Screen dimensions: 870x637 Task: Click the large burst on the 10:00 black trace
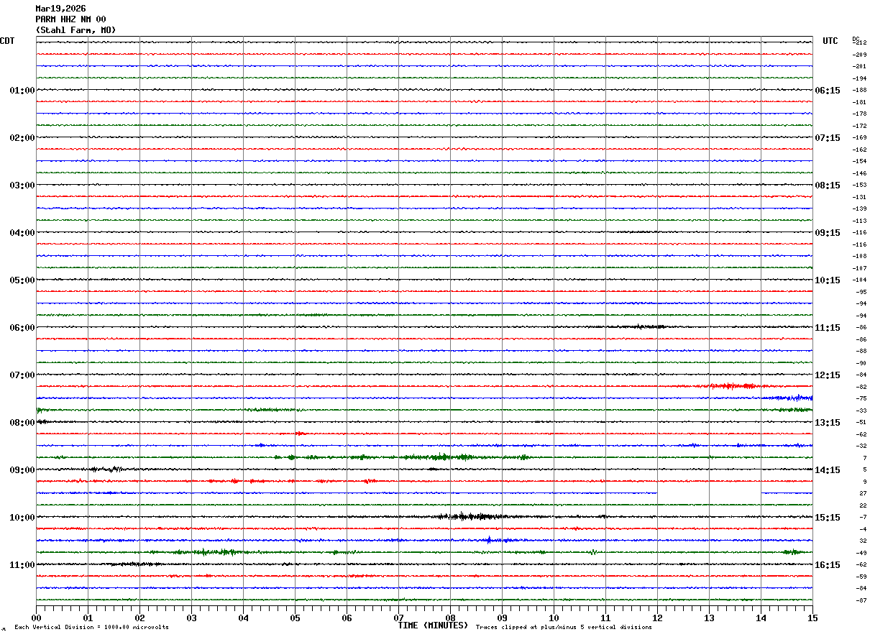(x=471, y=516)
